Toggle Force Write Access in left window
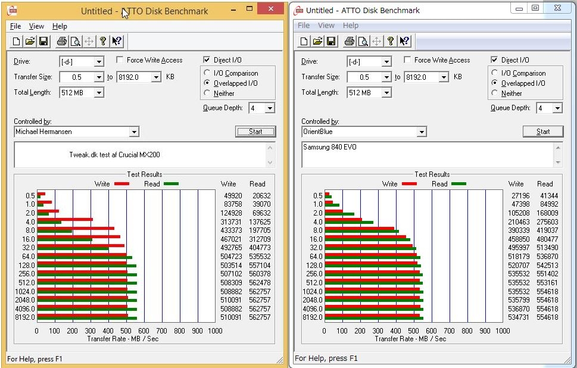Screen dimensions: 577x368 pos(120,60)
